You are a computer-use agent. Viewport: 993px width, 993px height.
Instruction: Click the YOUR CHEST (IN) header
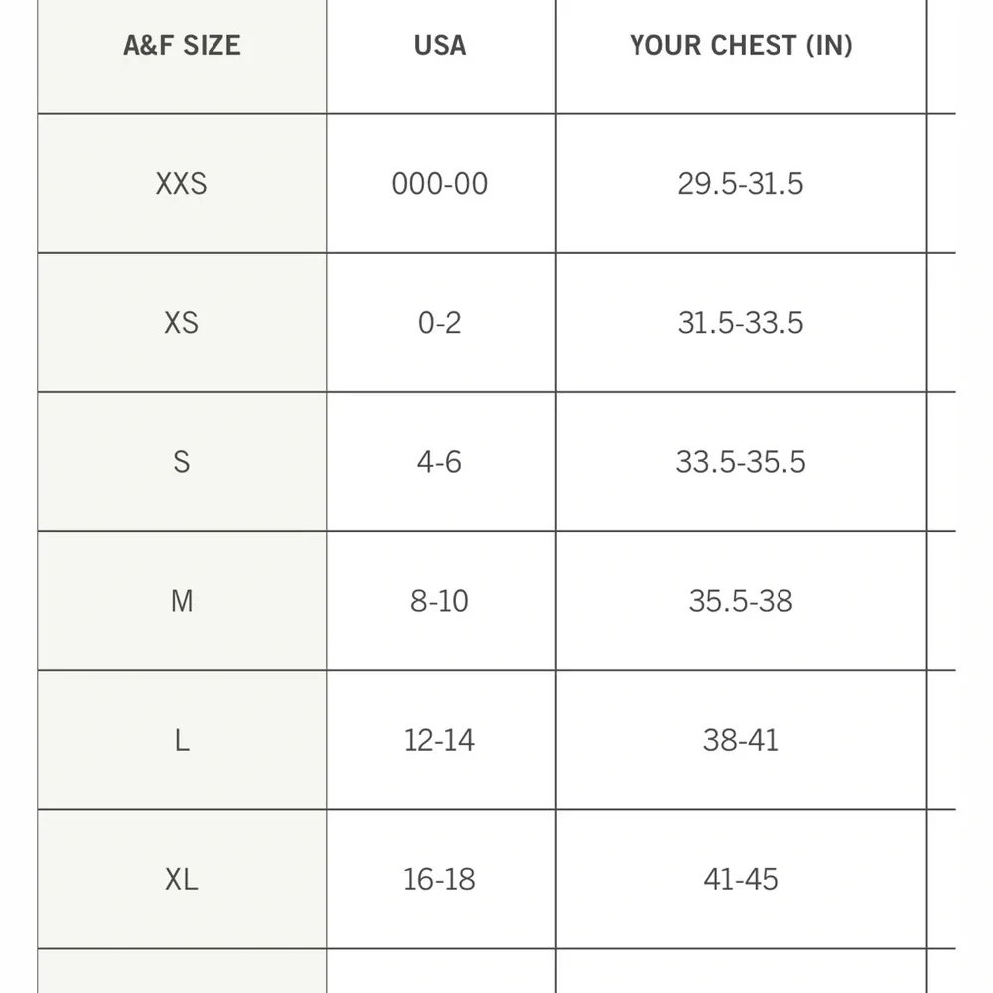pos(741,46)
